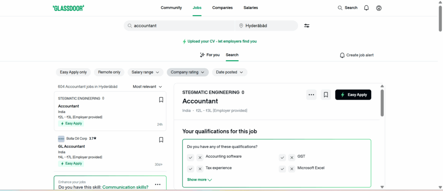The image size is (443, 191).
Task: Expand the Company rating dropdown
Action: tap(188, 72)
